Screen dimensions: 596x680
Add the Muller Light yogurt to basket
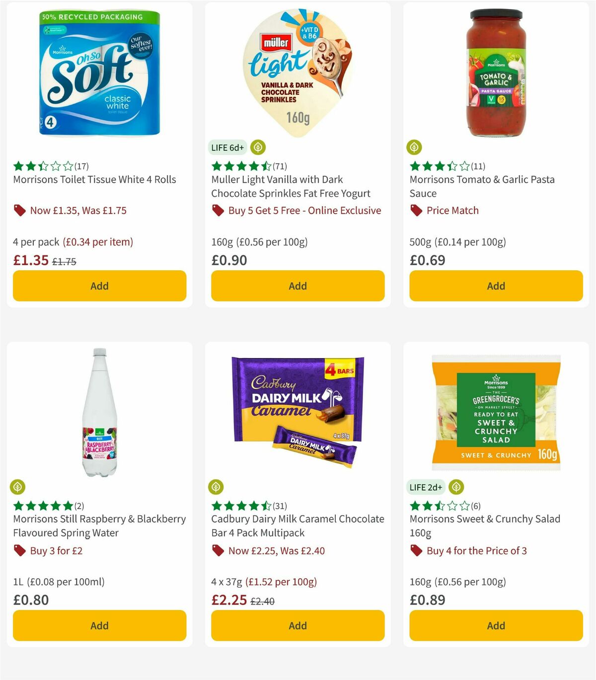[297, 286]
